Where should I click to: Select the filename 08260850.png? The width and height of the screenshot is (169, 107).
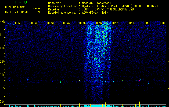point(15,7)
